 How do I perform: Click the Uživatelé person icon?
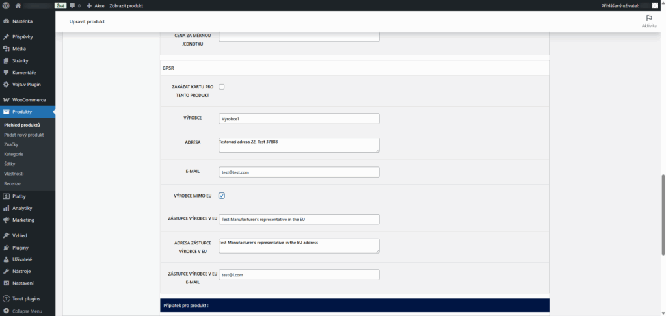point(6,259)
